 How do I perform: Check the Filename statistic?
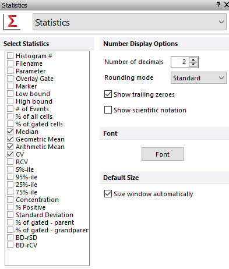(x=10, y=63)
